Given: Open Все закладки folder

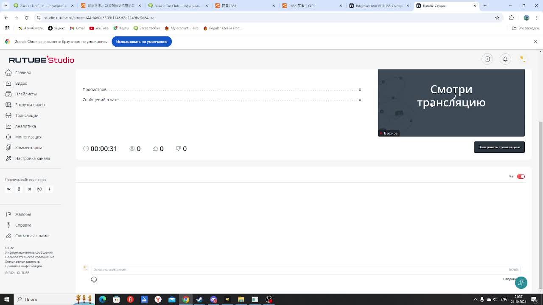Looking at the screenshot, I should (525, 28).
